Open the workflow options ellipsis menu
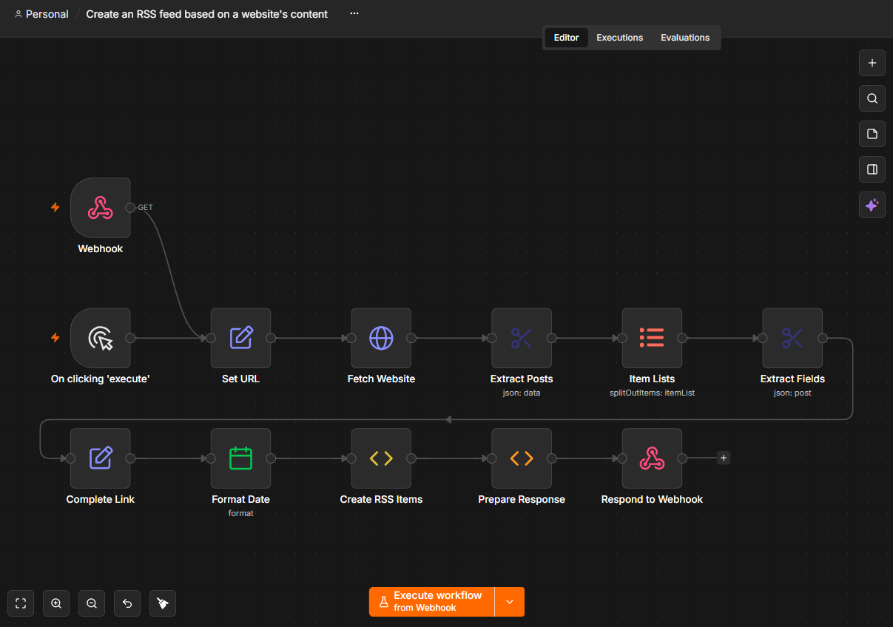The image size is (893, 627). click(x=354, y=13)
